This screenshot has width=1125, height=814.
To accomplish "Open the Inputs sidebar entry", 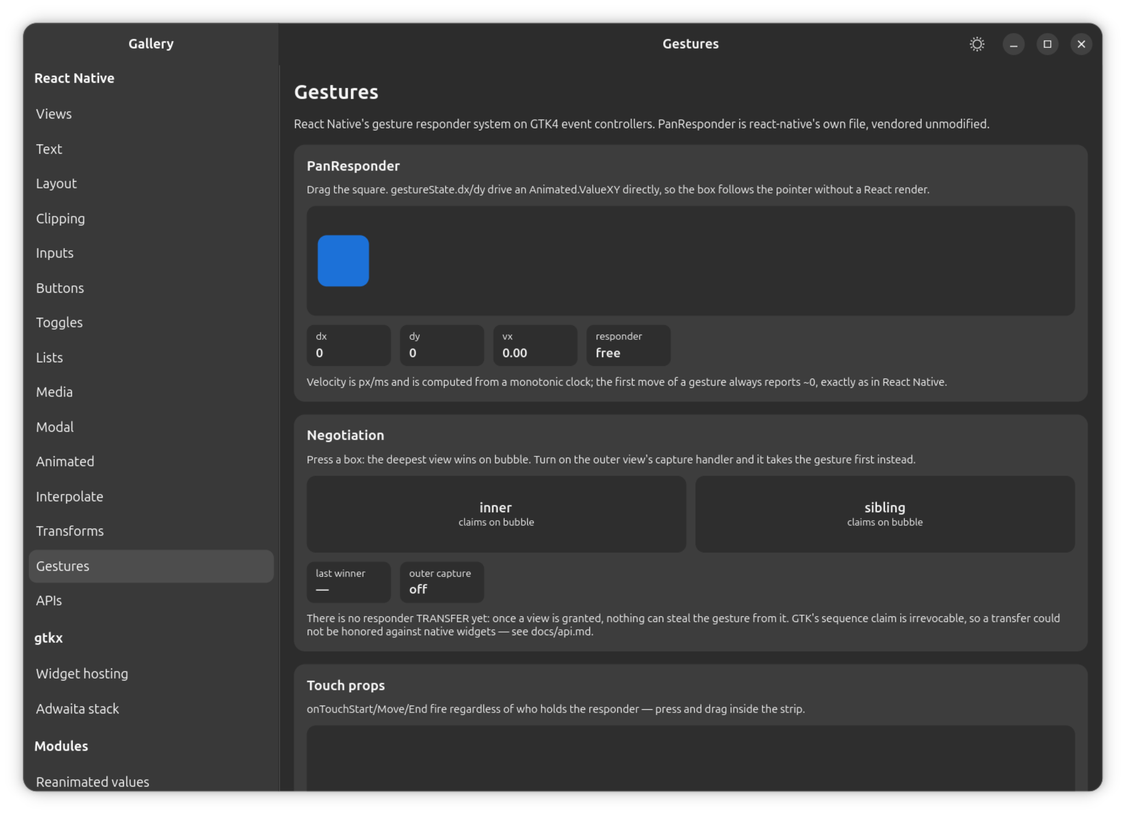I will click(x=151, y=253).
